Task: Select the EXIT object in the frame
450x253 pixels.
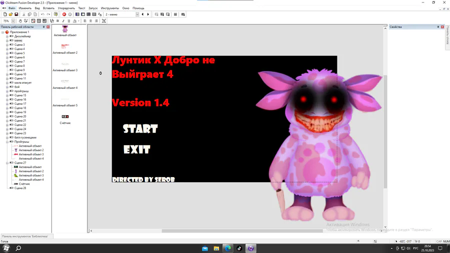Action: (136, 149)
